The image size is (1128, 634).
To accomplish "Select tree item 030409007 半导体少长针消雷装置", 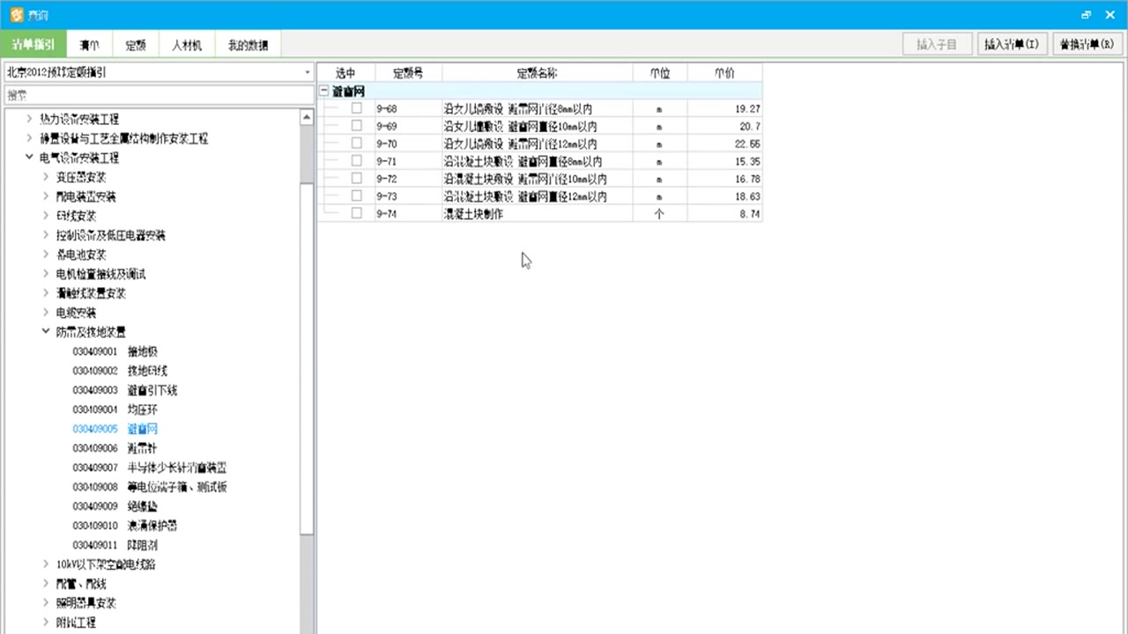I will click(x=150, y=468).
